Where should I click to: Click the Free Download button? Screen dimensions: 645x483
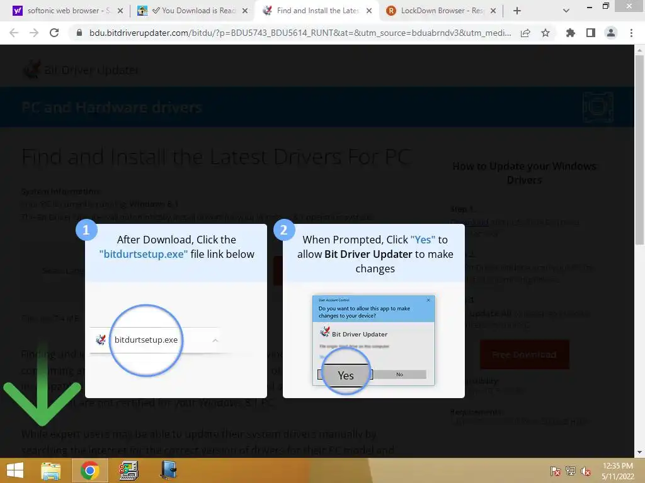pos(525,355)
